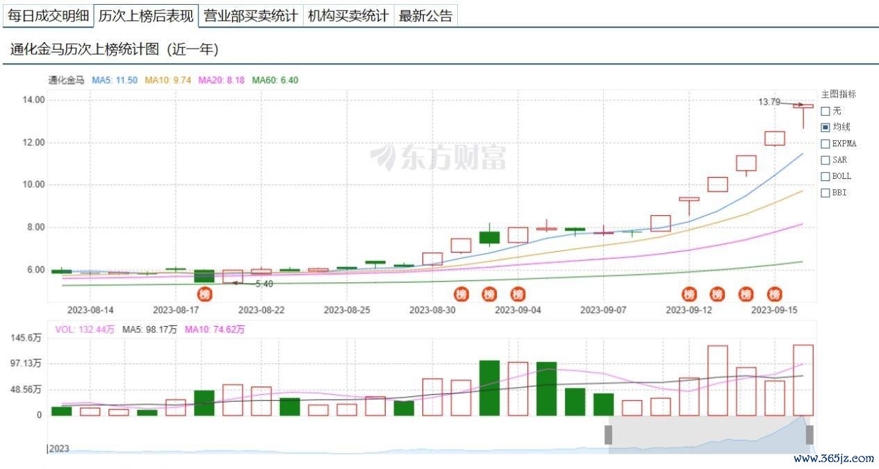
Task: Click the VOL: 132.44万 label
Action: click(x=85, y=330)
